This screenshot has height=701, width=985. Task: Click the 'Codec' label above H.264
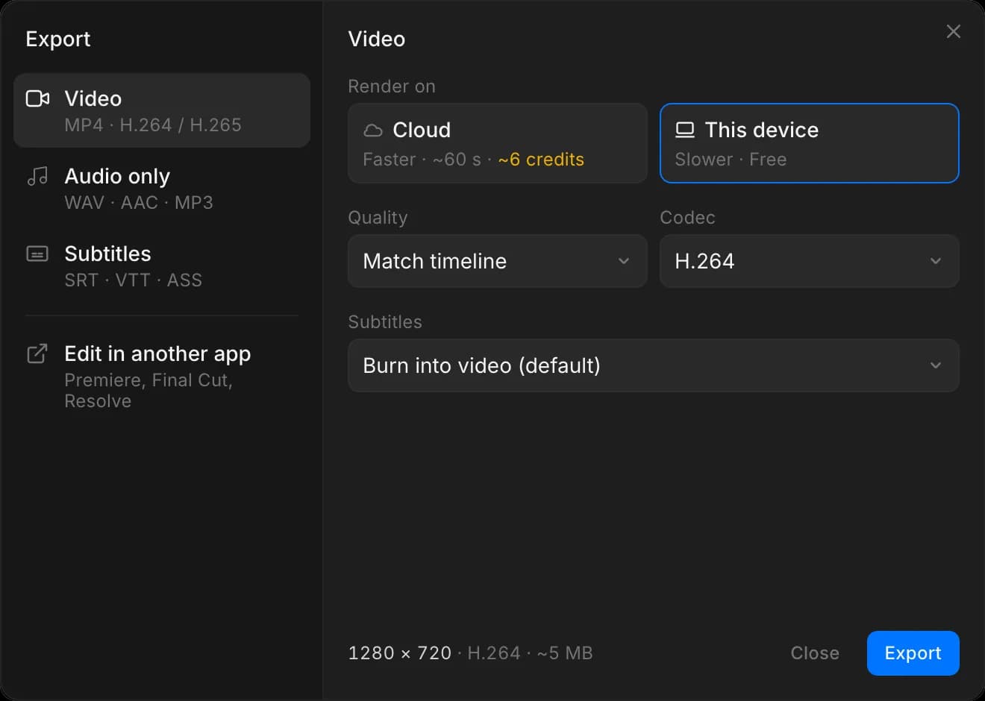[x=687, y=218]
